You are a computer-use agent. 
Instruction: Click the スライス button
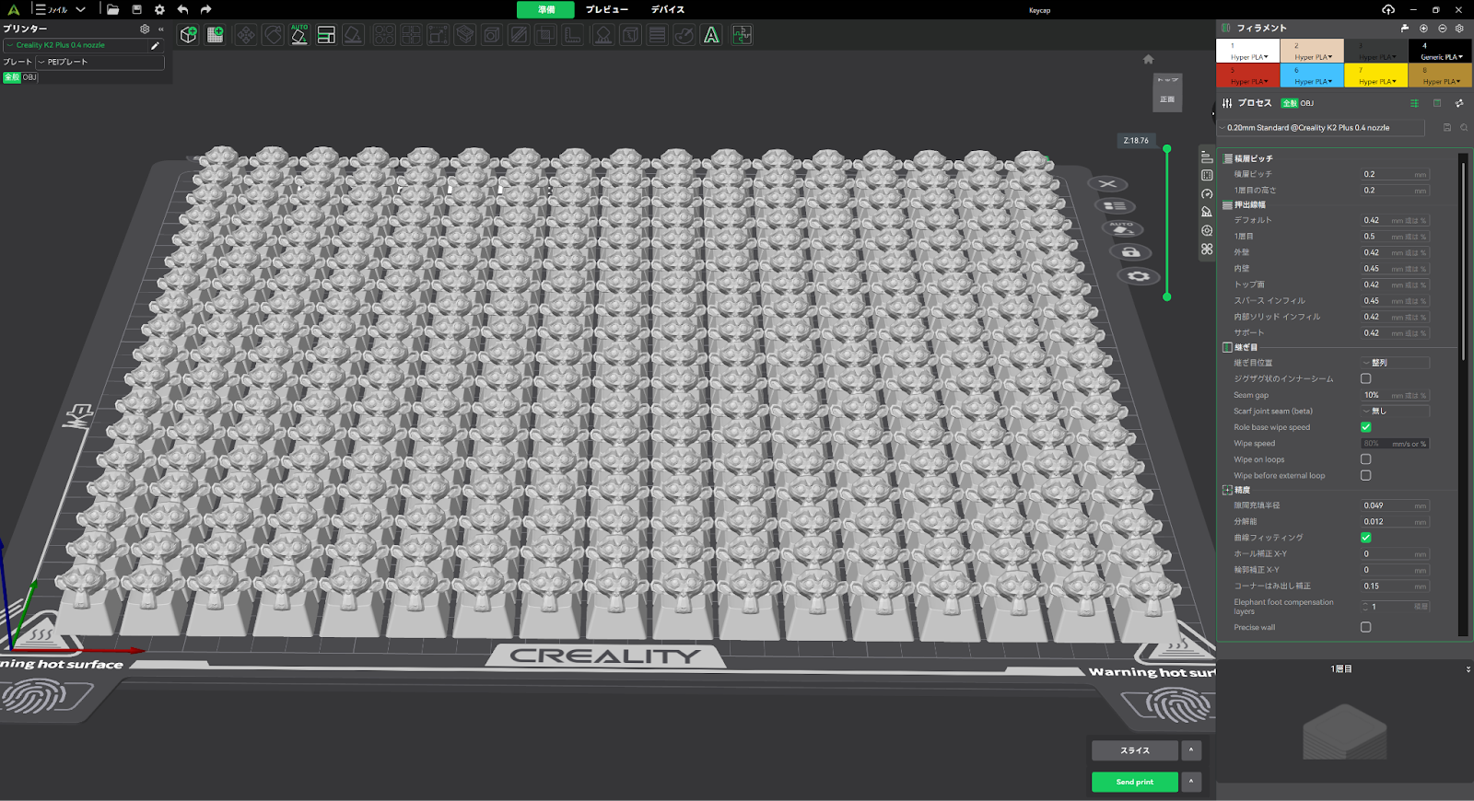click(x=1134, y=750)
